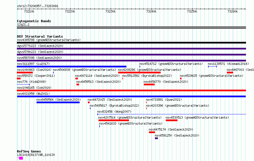
Task: Select the magenta LOC101928137 gene glyph
Action: click(x=20, y=158)
